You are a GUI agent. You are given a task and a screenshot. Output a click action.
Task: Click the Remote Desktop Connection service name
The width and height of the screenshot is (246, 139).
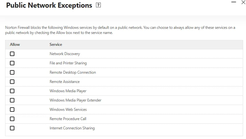click(x=73, y=72)
